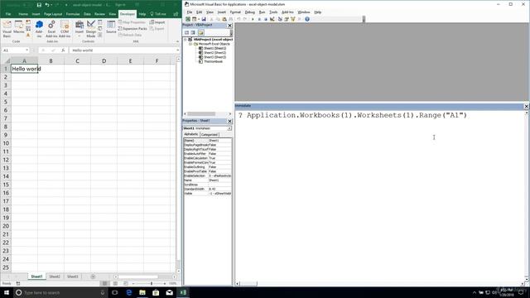Click the Insert Function fx icon
This screenshot has height=298, width=530.
(x=63, y=50)
